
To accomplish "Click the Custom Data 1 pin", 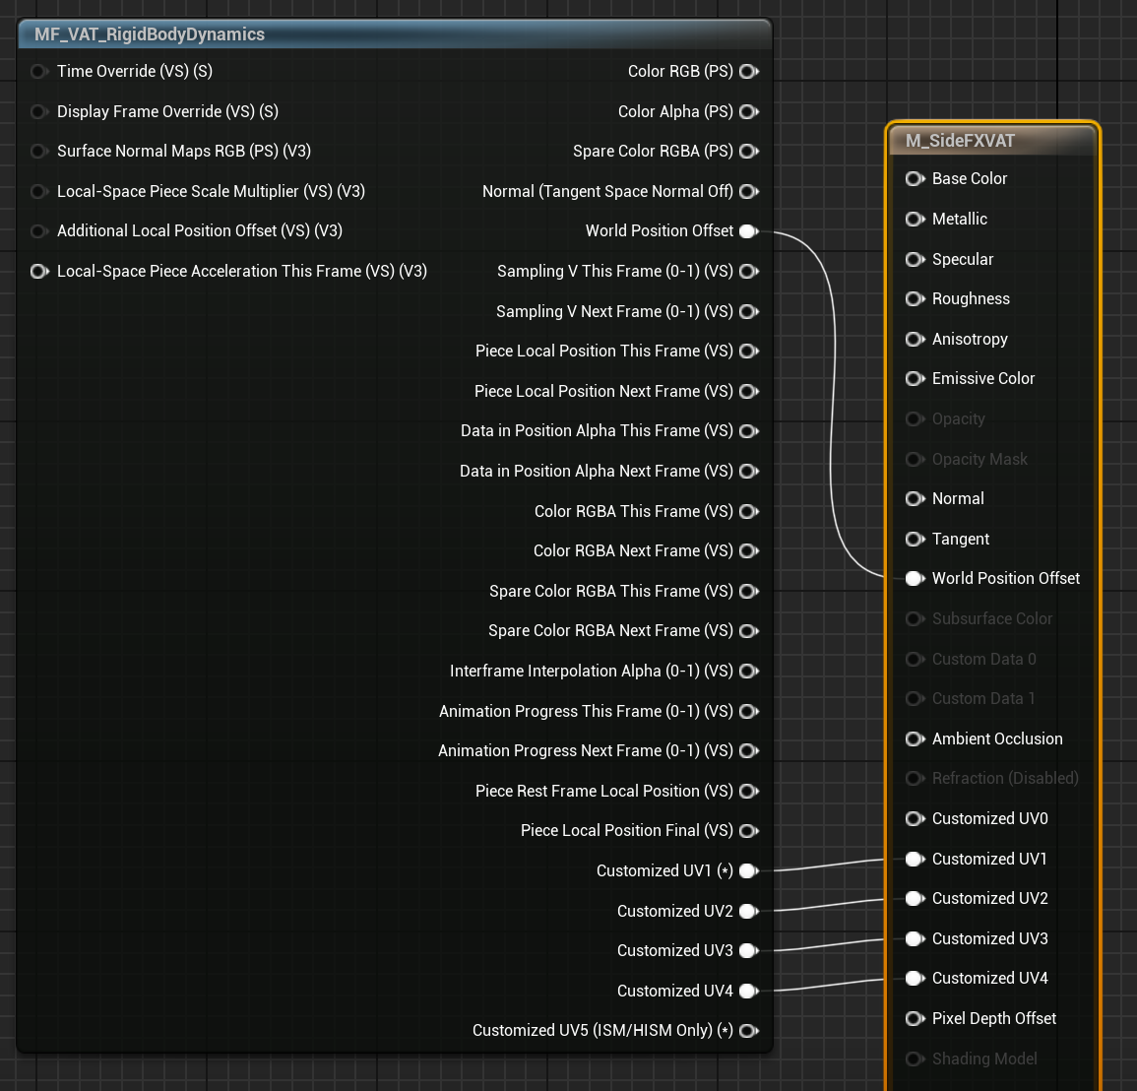I will coord(916,698).
